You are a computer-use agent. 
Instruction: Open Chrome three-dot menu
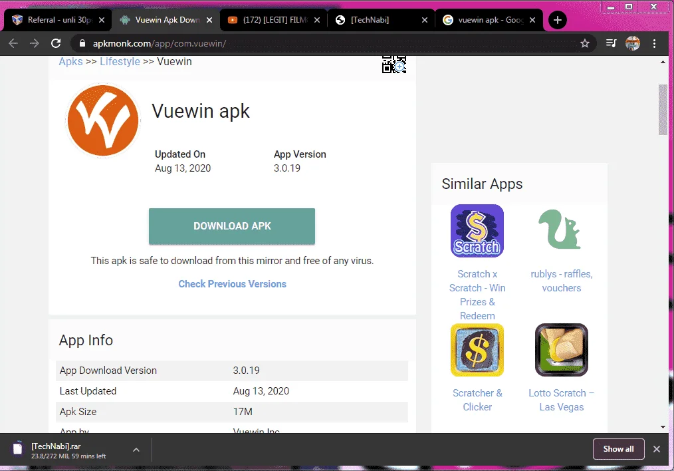[654, 43]
